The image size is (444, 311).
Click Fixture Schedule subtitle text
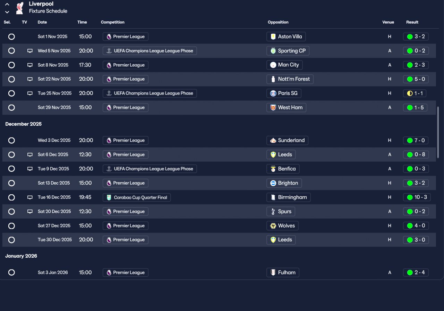click(x=48, y=11)
